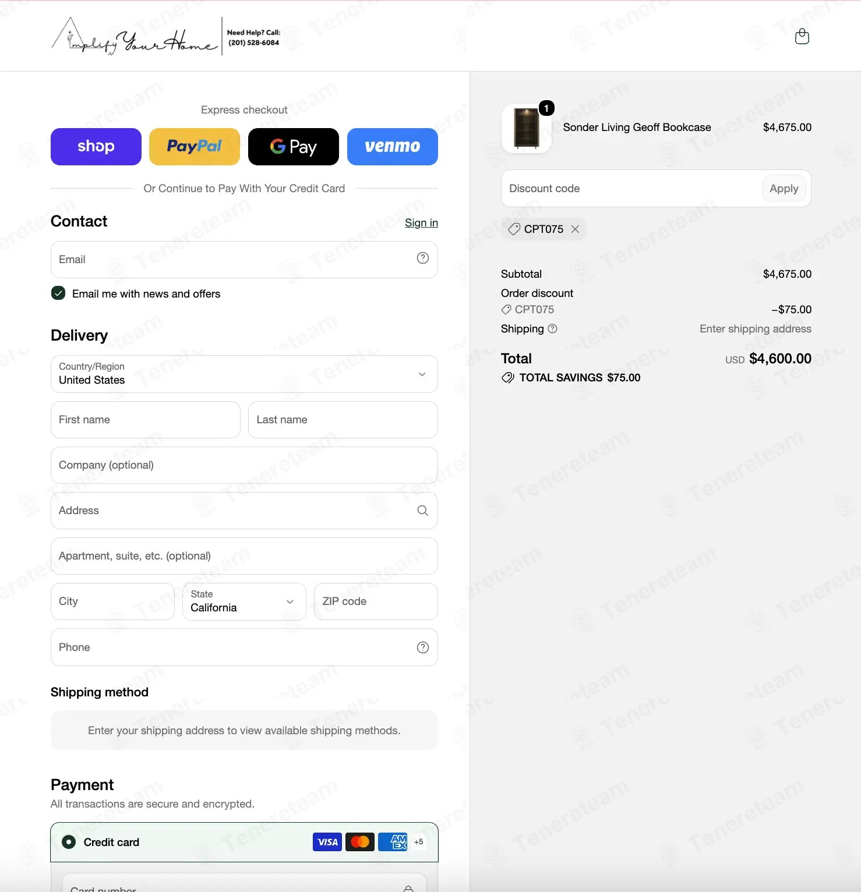Remove the CPT075 discount code
Screen dimensions: 861x892
(x=575, y=229)
